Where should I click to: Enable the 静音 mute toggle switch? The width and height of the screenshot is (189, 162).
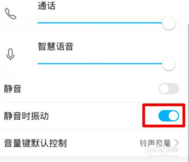169,89
